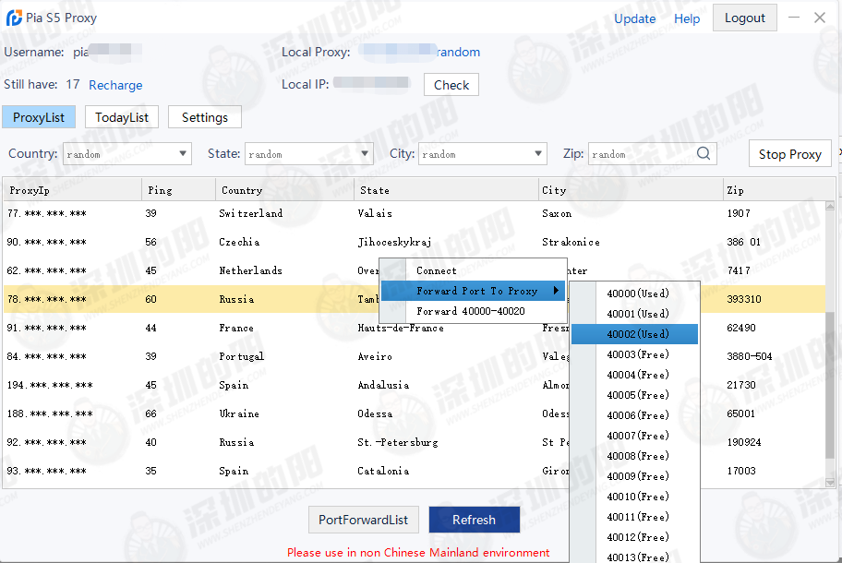Select port 40002(Used) in the submenu

pos(634,334)
